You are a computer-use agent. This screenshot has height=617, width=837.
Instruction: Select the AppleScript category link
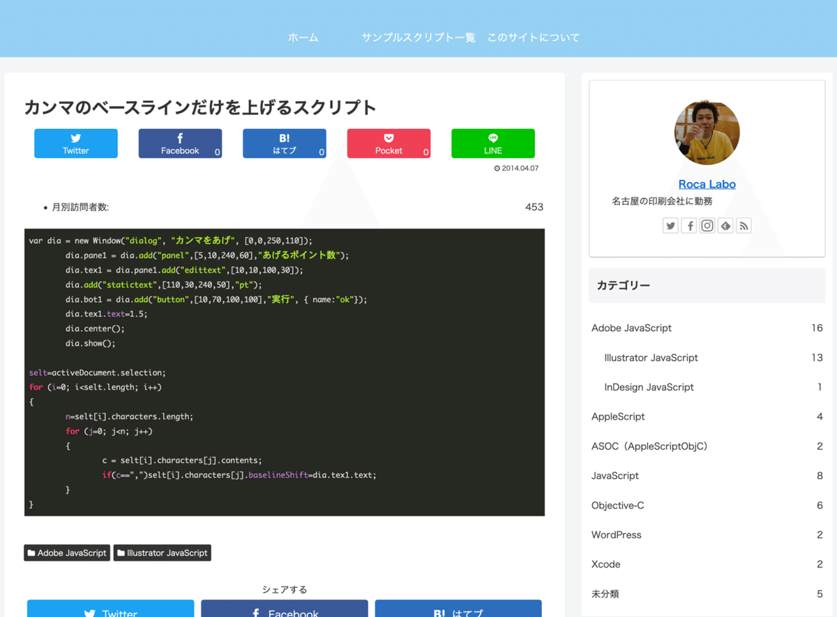618,416
